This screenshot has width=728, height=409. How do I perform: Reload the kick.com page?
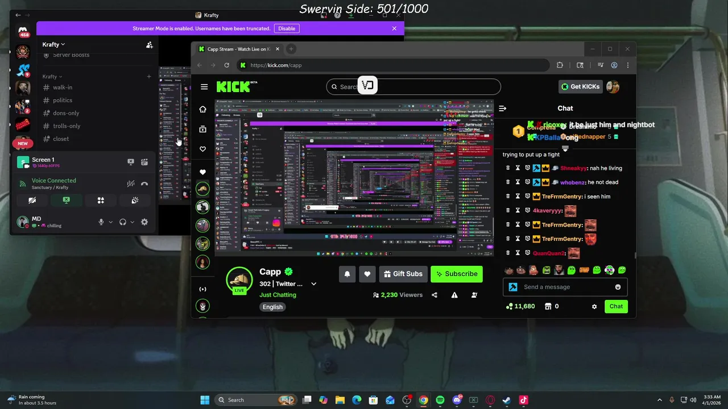coord(226,65)
